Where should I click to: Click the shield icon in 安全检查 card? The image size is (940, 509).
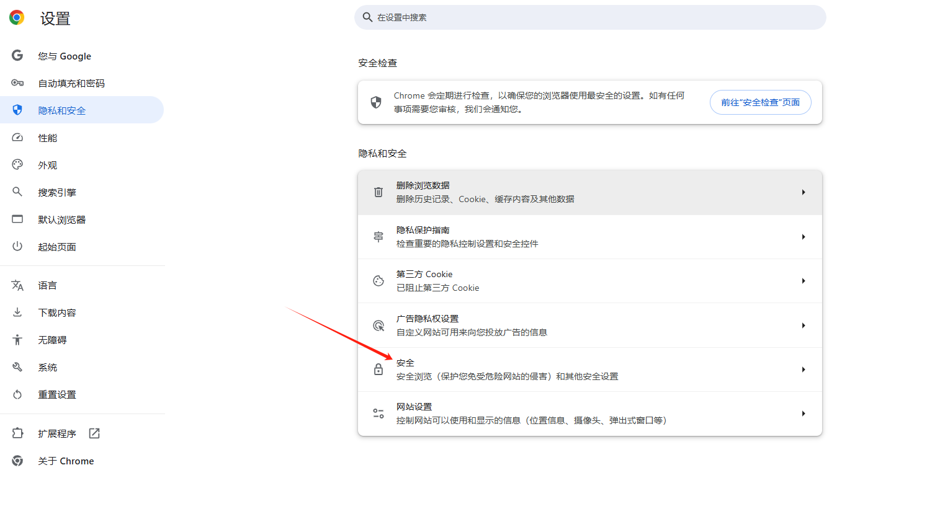tap(376, 102)
